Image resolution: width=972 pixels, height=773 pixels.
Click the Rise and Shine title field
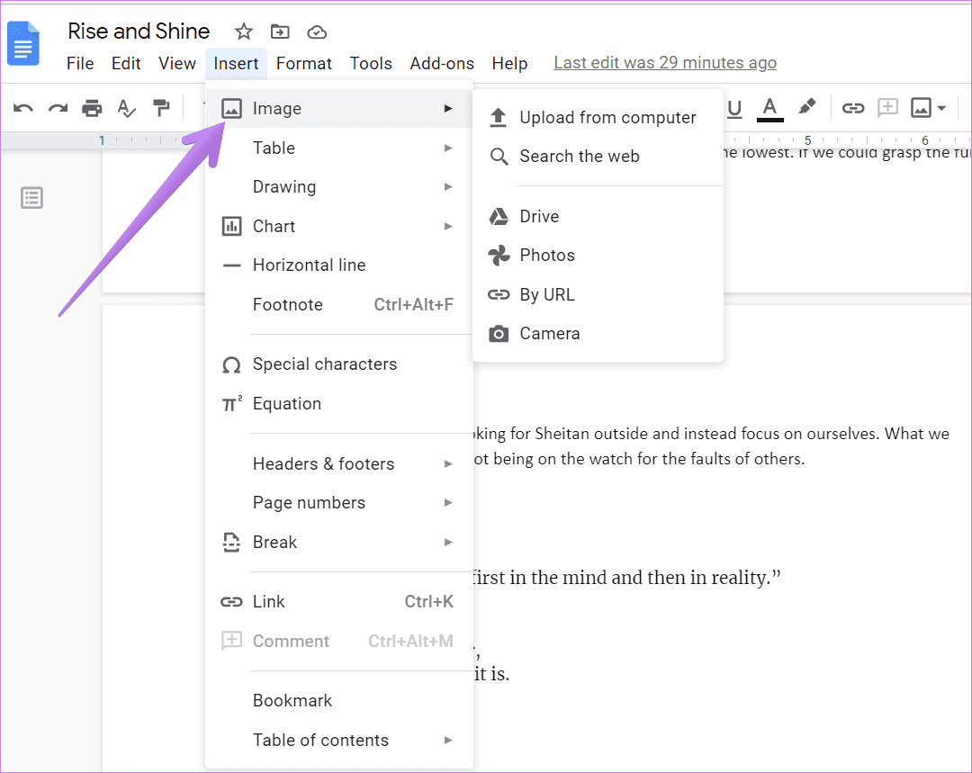[x=139, y=31]
